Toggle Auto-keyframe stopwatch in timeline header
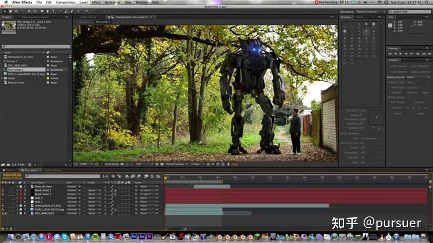433x243 pixels. click(x=152, y=176)
